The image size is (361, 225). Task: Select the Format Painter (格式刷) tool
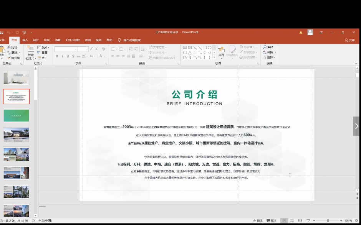click(x=13, y=58)
